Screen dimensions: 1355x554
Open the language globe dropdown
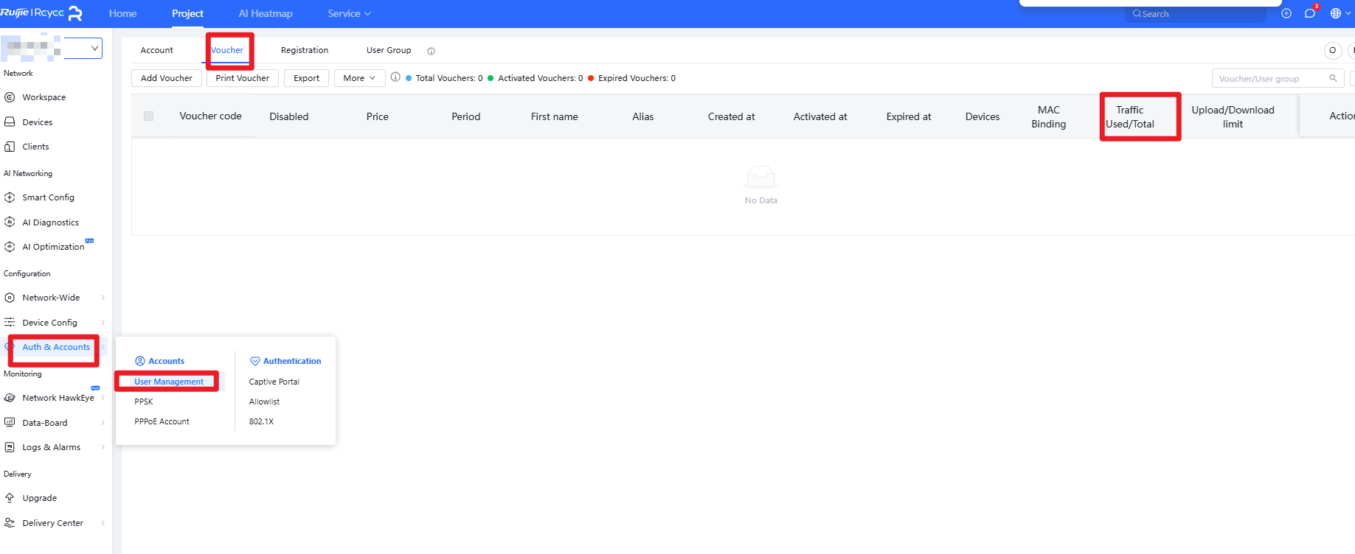click(1340, 13)
